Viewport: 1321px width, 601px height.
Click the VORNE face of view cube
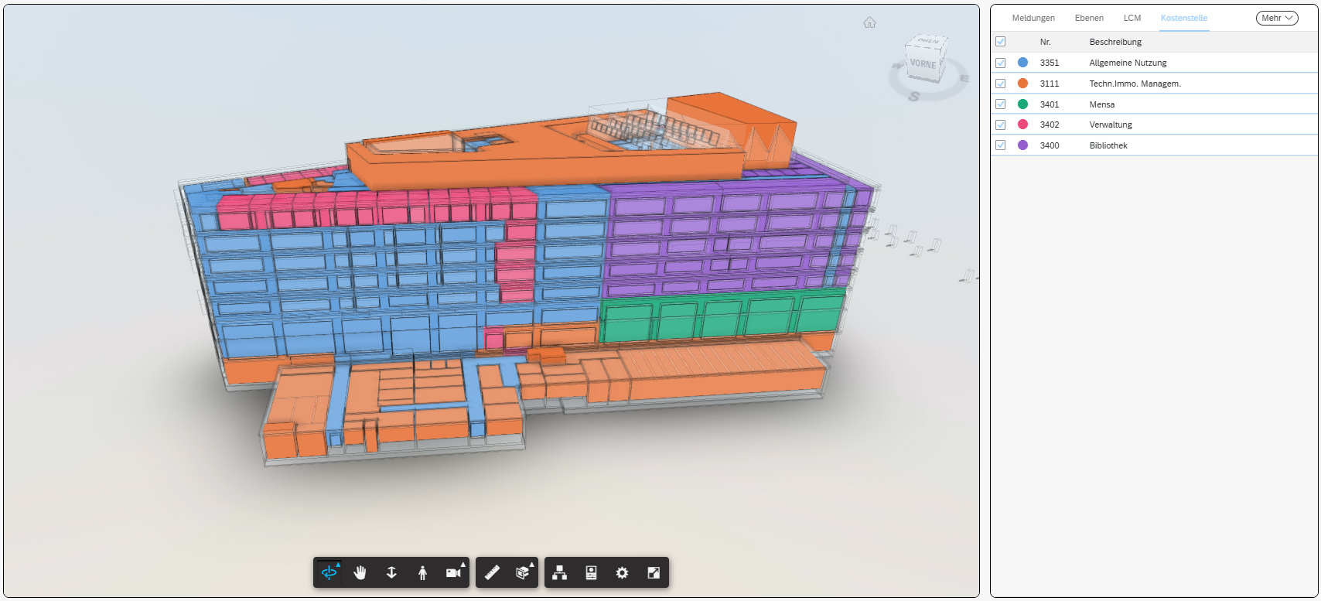click(x=923, y=64)
